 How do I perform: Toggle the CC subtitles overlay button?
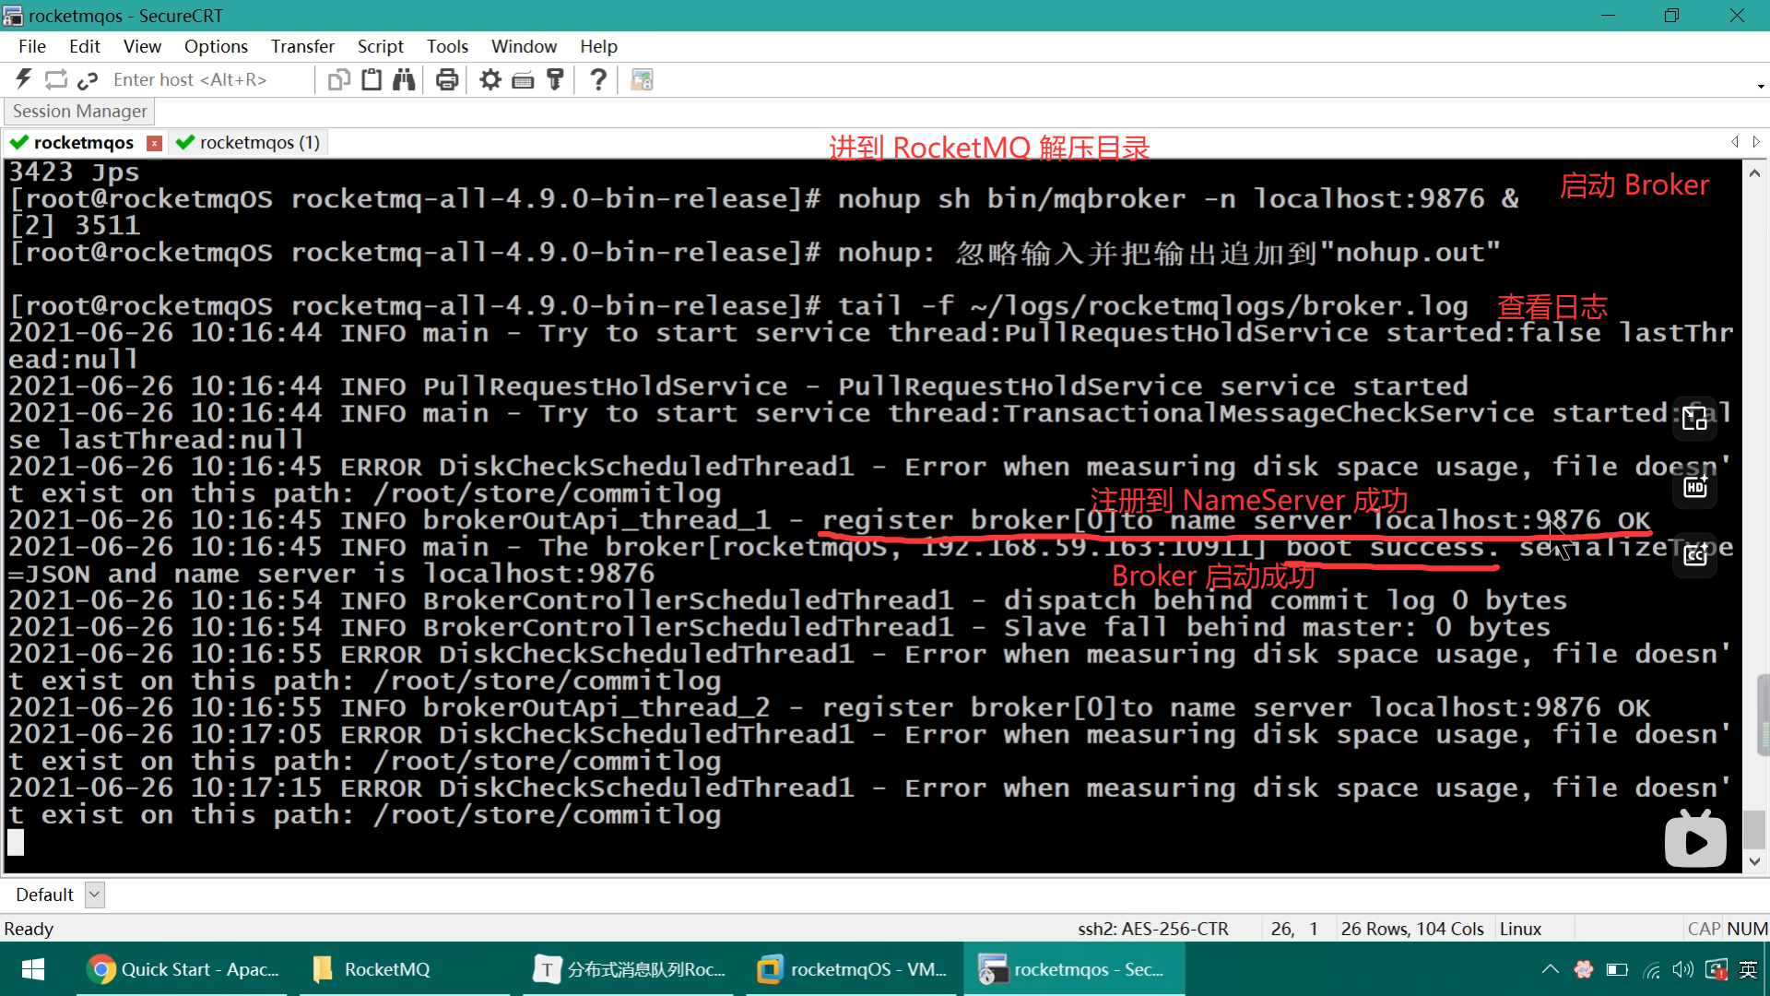click(x=1695, y=555)
